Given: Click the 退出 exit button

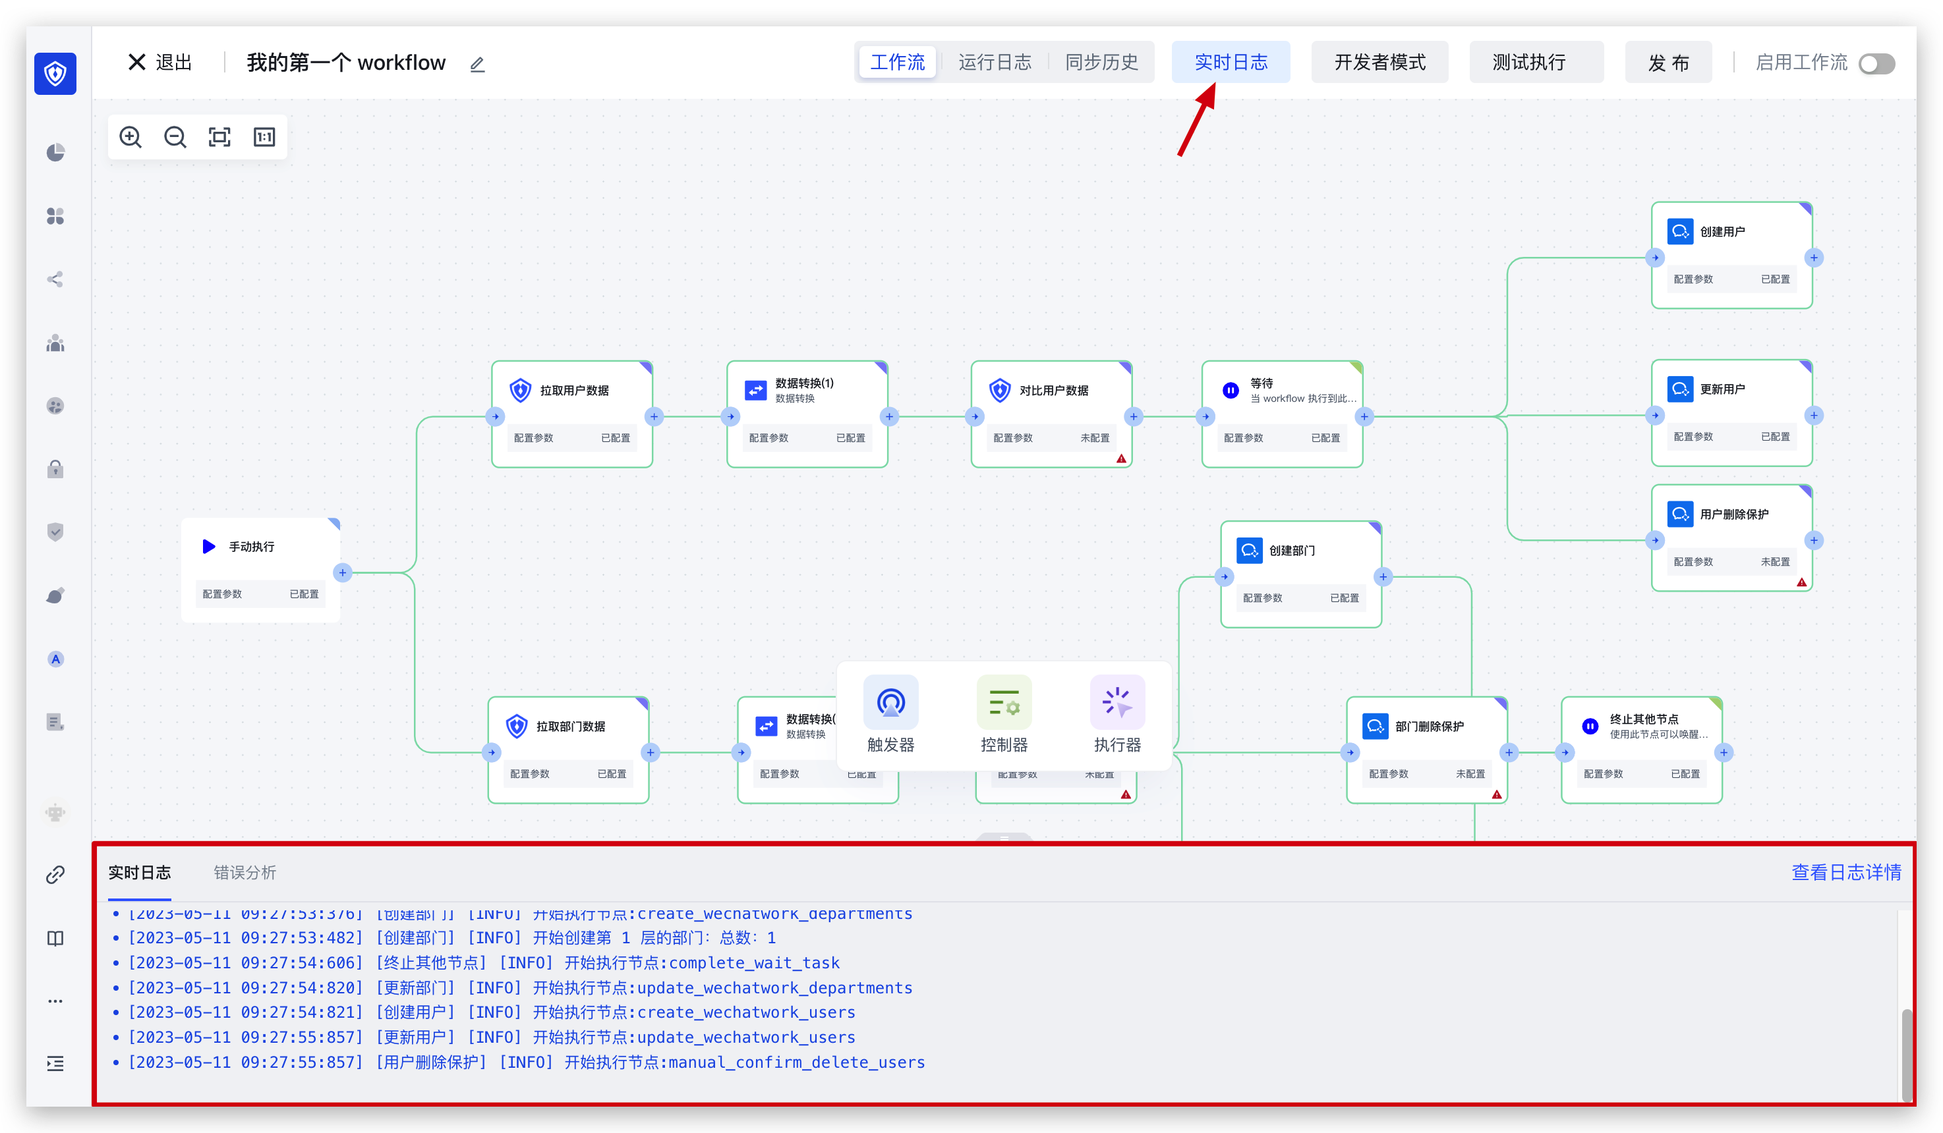Looking at the screenshot, I should 160,63.
